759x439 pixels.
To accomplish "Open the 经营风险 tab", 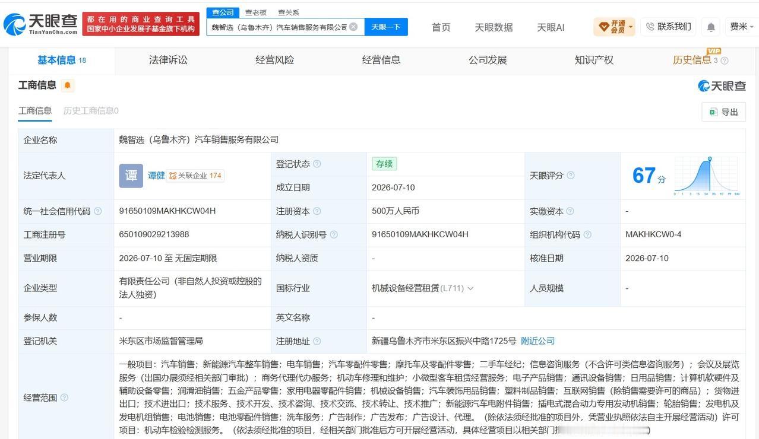I will coord(275,60).
